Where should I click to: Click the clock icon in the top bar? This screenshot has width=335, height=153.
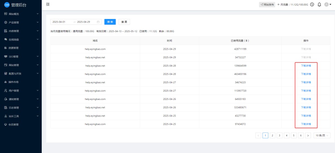pos(312,4)
